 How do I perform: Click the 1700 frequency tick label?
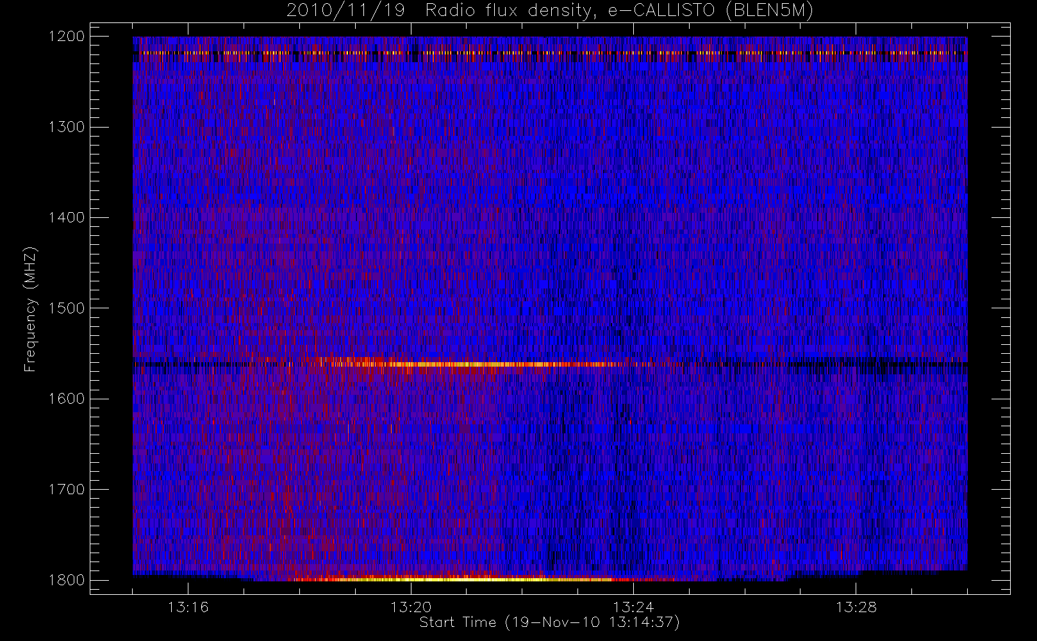[x=67, y=490]
